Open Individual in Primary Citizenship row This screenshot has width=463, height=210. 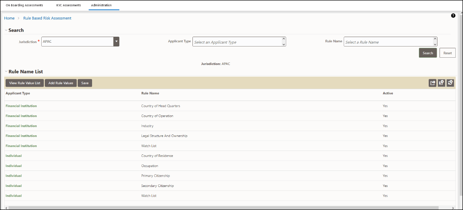[14, 176]
